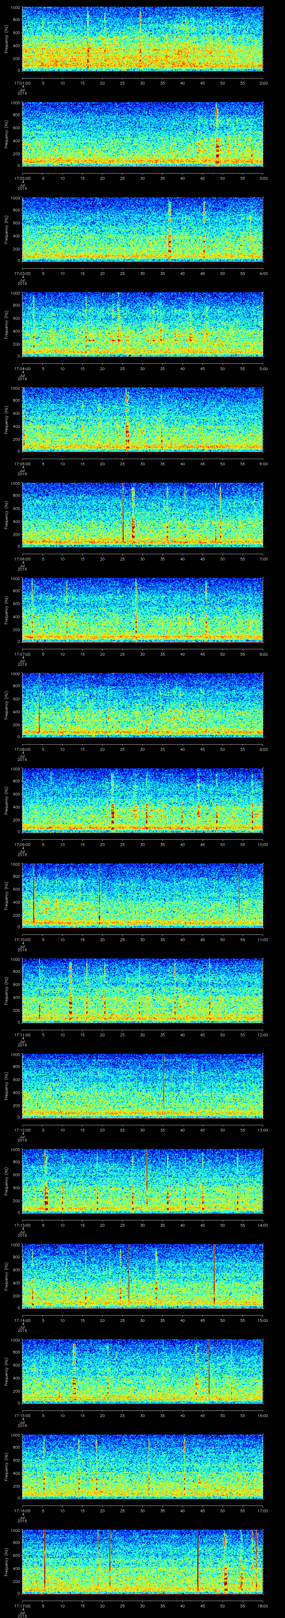
Task: Select the 17:13:00 time axis label
Action: point(22,1225)
